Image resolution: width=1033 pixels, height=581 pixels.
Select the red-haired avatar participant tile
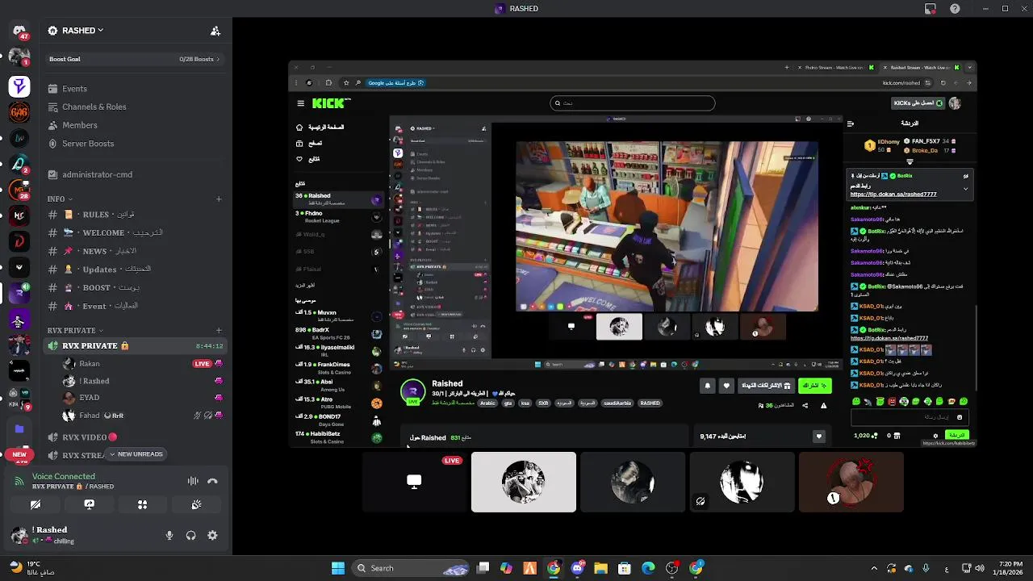click(x=851, y=482)
